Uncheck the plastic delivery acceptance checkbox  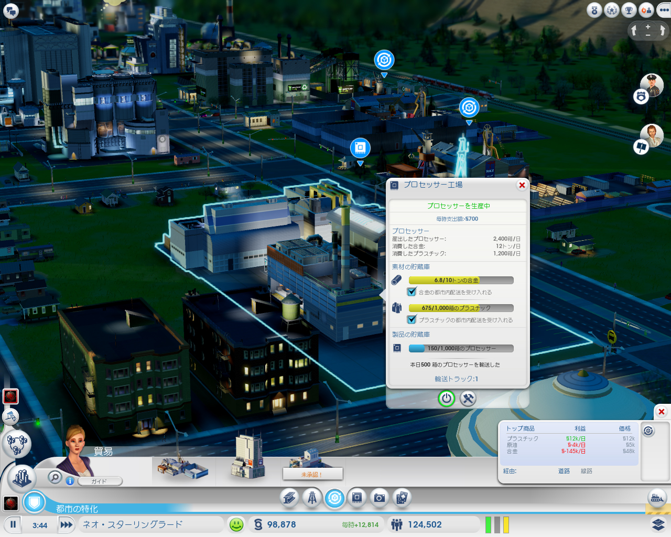[x=412, y=319]
